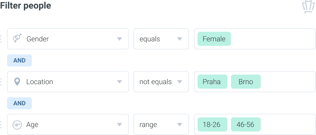Click the logo icon beside Filter people
Viewport: 316px width, 135px height.
308,7
